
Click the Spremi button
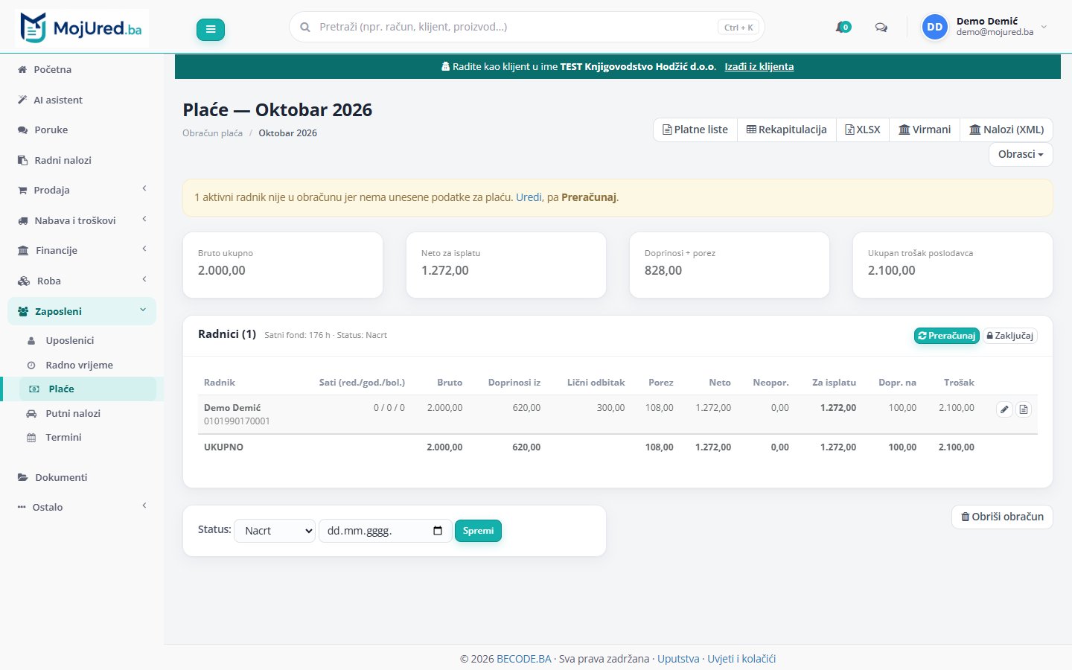coord(478,531)
